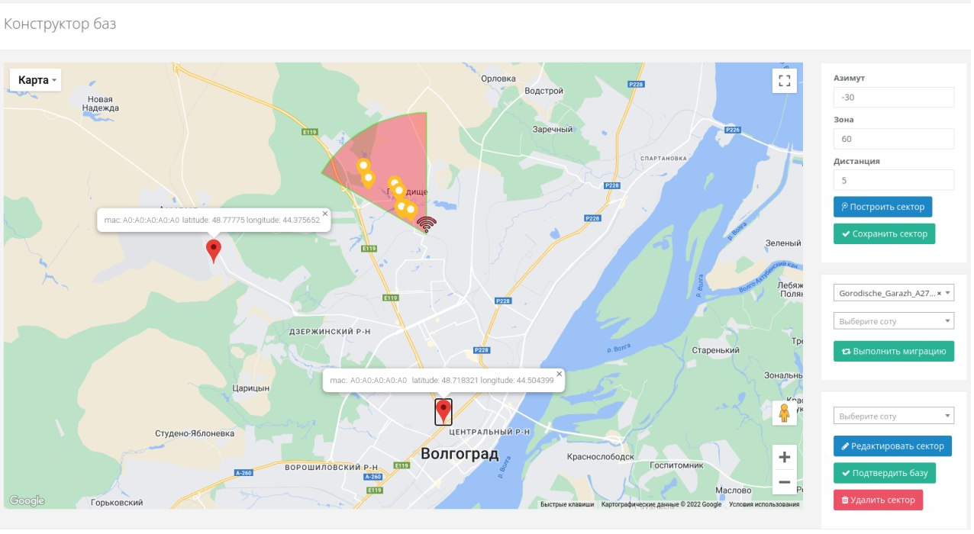Viewport: 974px width, 534px height.
Task: Toggle fullscreen map view
Action: 784,80
